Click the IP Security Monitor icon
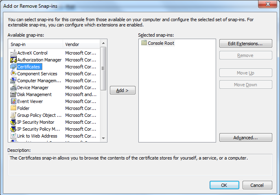 (x=13, y=122)
